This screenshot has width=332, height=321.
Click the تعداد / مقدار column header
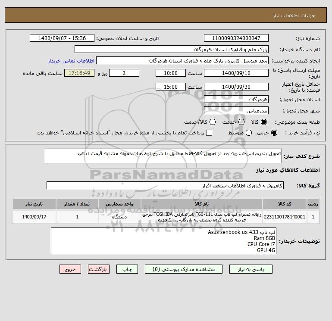(77, 204)
